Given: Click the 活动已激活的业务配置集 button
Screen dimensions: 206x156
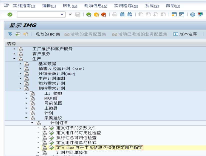Looking at the screenshot, I should pyautogui.click(x=140, y=34).
